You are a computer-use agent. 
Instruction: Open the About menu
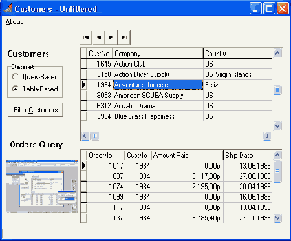pos(14,22)
